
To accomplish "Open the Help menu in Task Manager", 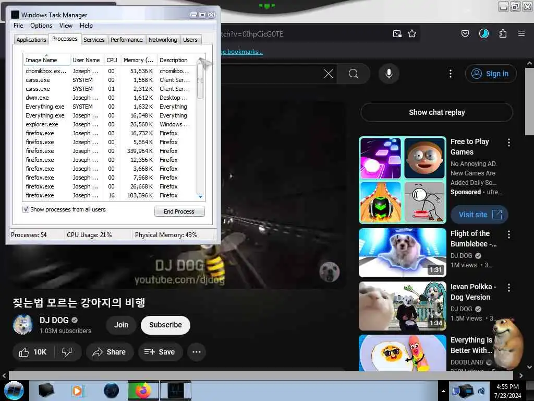I will coord(86,26).
